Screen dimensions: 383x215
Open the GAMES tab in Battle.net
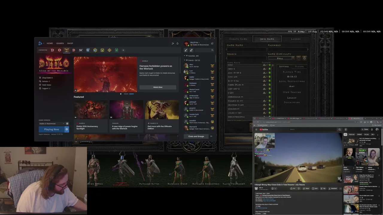pyautogui.click(x=60, y=43)
